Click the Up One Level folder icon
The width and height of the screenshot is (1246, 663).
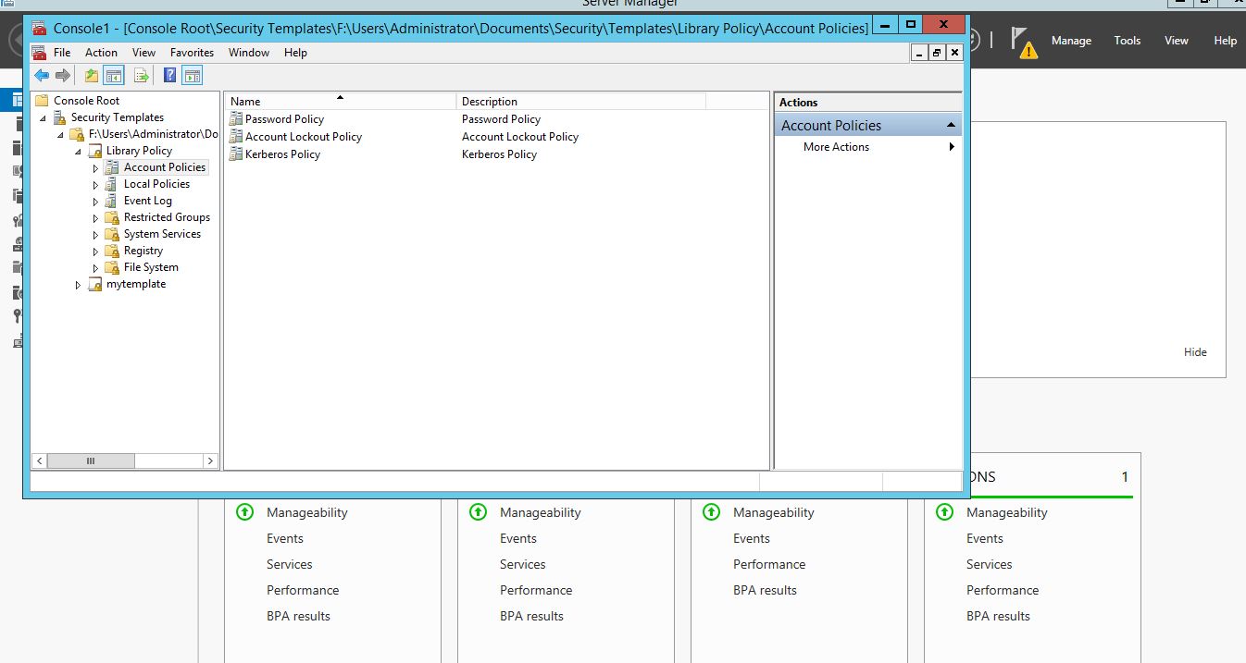click(92, 76)
